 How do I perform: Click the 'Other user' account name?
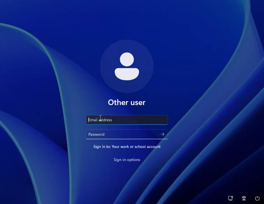pyautogui.click(x=126, y=102)
